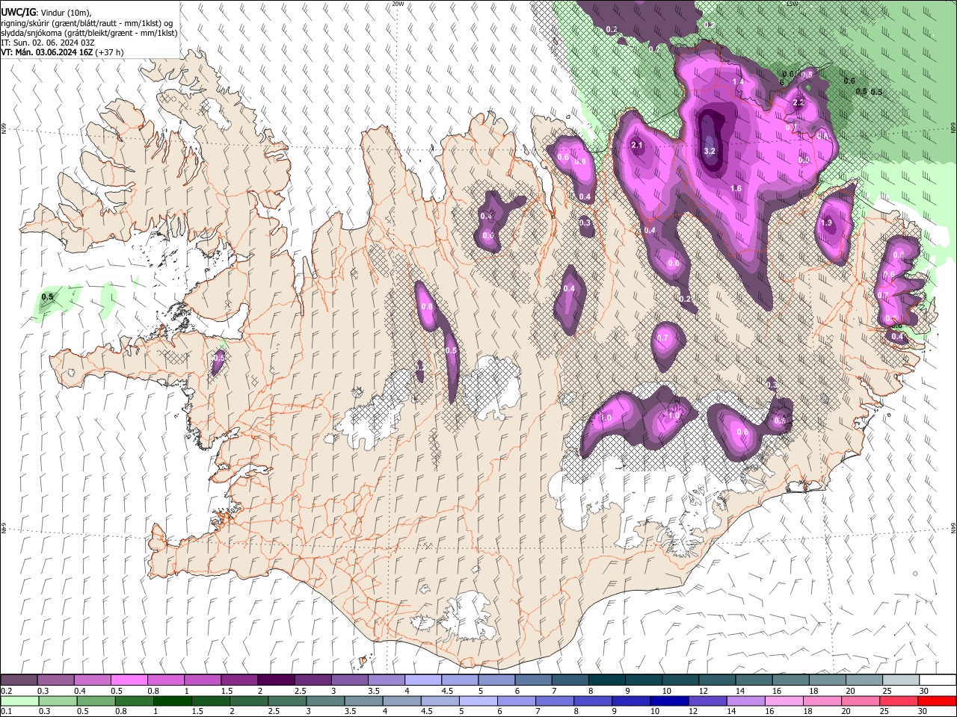This screenshot has height=717, width=957.
Task: Click the IT initial time line
Action: tap(48, 43)
